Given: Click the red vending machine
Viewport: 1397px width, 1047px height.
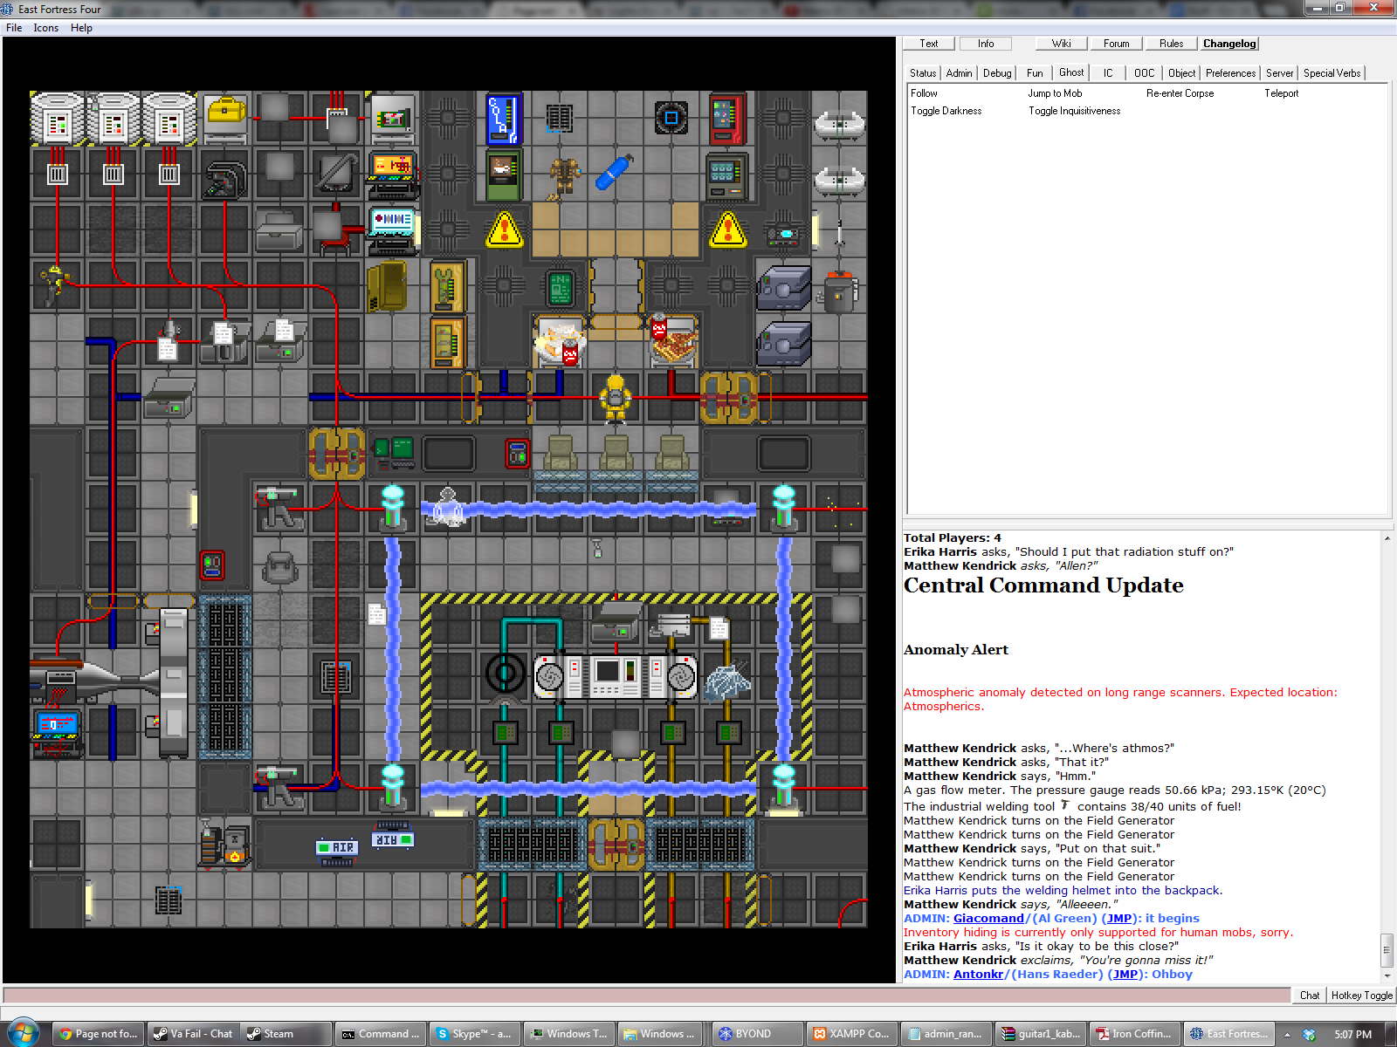Looking at the screenshot, I should point(726,118).
